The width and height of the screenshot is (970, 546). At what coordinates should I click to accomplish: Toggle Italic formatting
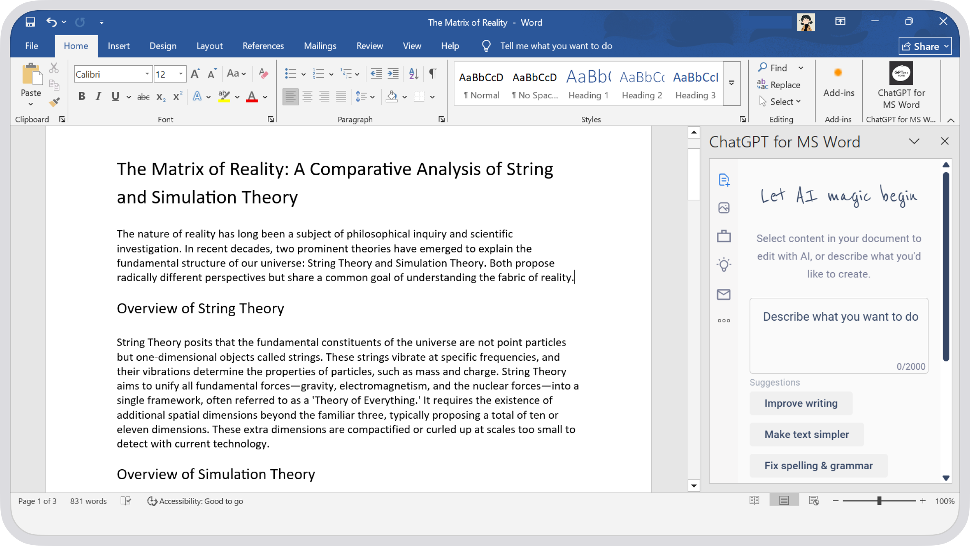tap(98, 96)
